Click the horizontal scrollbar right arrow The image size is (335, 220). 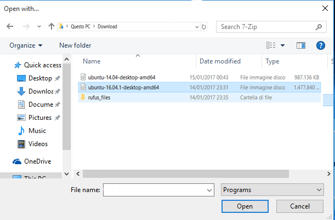point(329,173)
